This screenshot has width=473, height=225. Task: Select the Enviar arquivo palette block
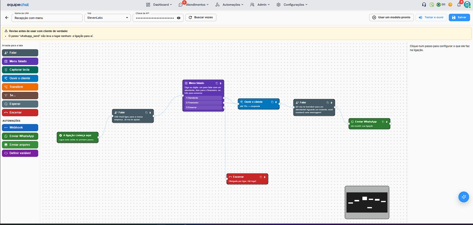[20, 145]
